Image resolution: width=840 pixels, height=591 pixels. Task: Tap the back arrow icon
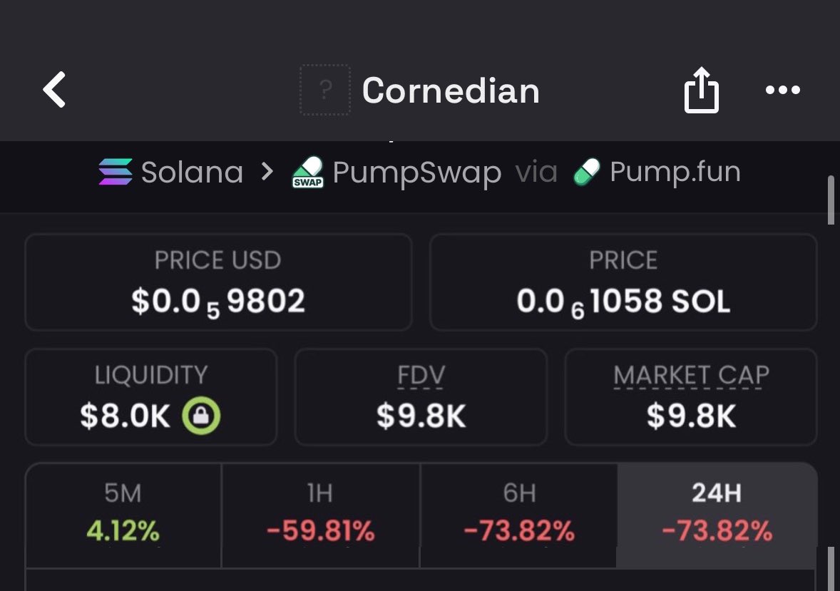[55, 90]
